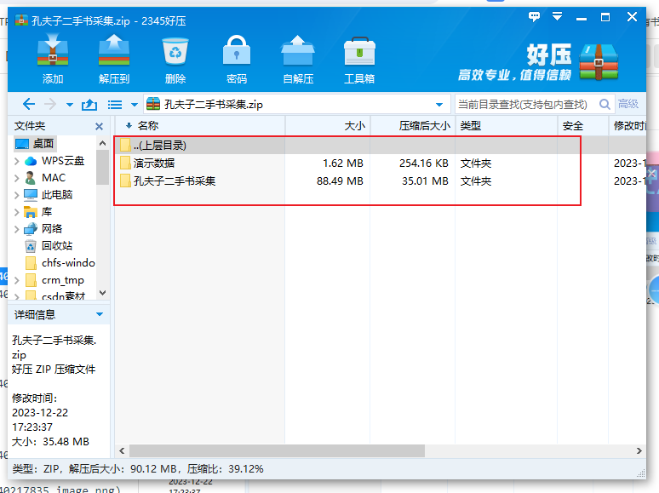The height and width of the screenshot is (493, 659).
Task: Expand the 库 tree node
Action: (17, 212)
